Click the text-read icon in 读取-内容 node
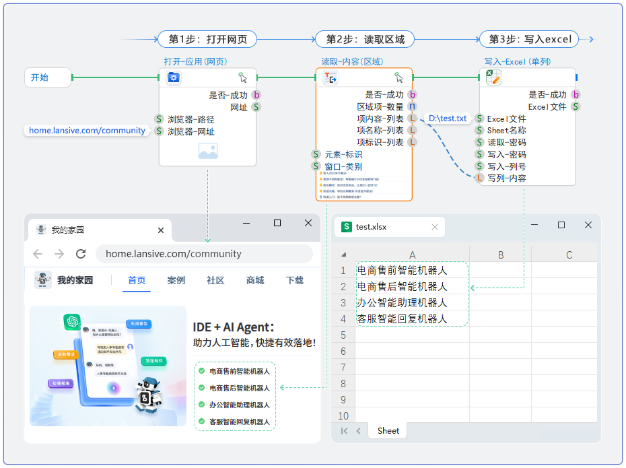Image resolution: width=626 pixels, height=468 pixels. 330,78
